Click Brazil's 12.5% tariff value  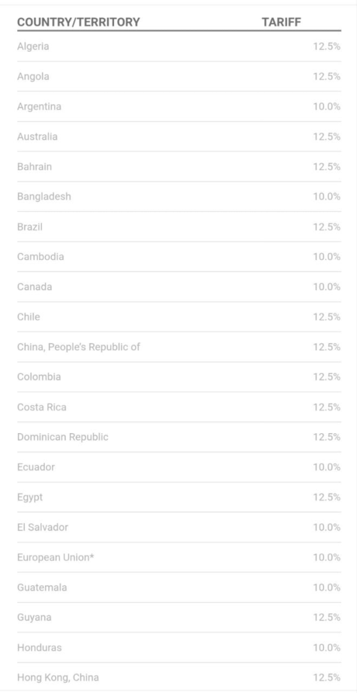[326, 227]
